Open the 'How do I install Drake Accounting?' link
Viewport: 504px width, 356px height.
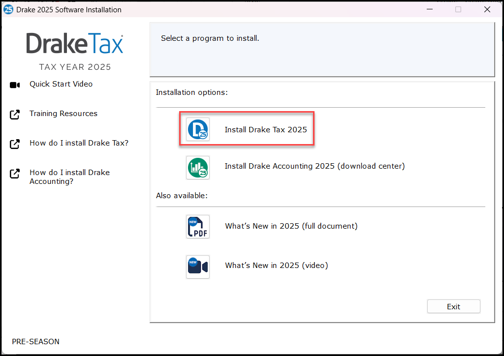(x=69, y=177)
